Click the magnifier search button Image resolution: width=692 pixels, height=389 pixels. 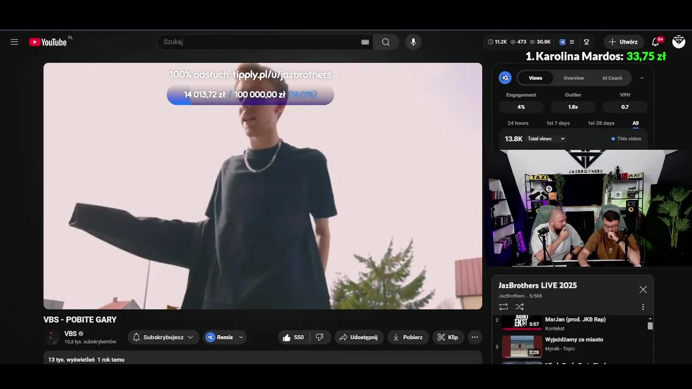[x=386, y=42]
